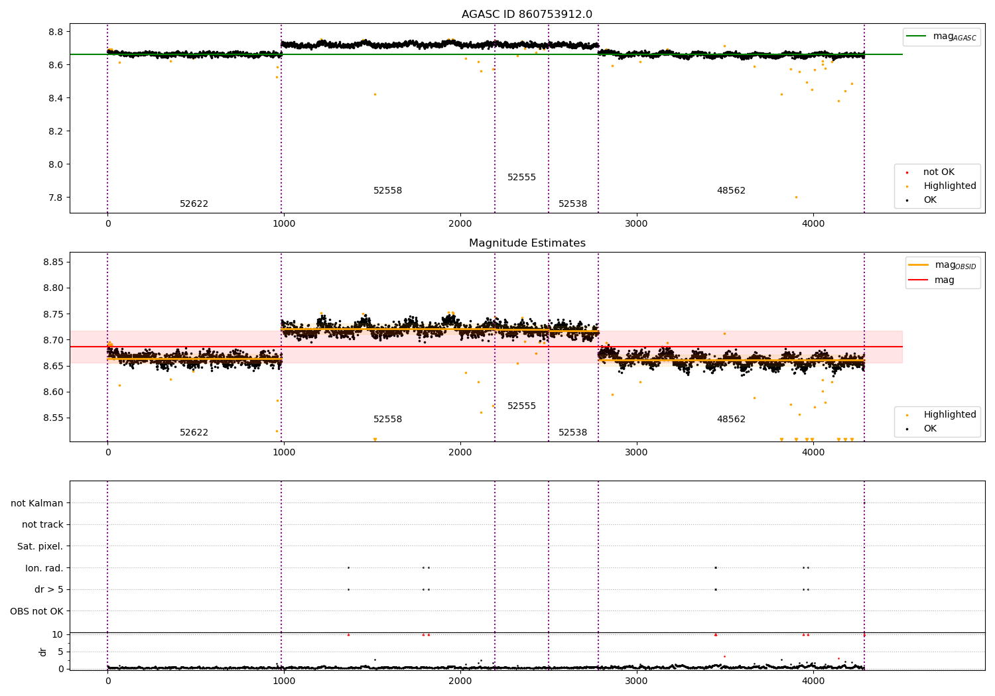The image size is (995, 696).
Task: Click the "dr > 5" axis label
Action: (x=49, y=590)
